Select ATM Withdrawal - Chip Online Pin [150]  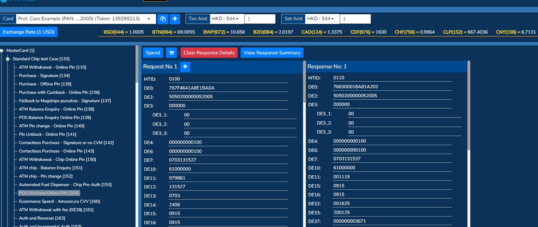pyautogui.click(x=58, y=159)
